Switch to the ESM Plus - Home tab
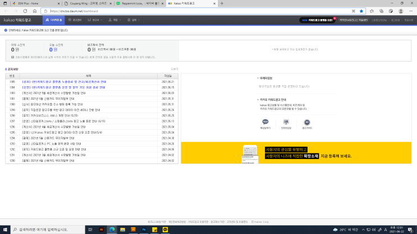The width and height of the screenshot is (417, 234). (36, 3)
